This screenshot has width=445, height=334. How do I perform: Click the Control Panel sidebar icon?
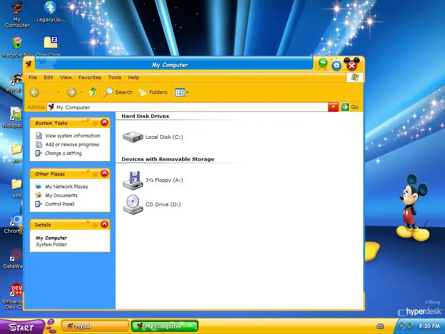[x=39, y=204]
